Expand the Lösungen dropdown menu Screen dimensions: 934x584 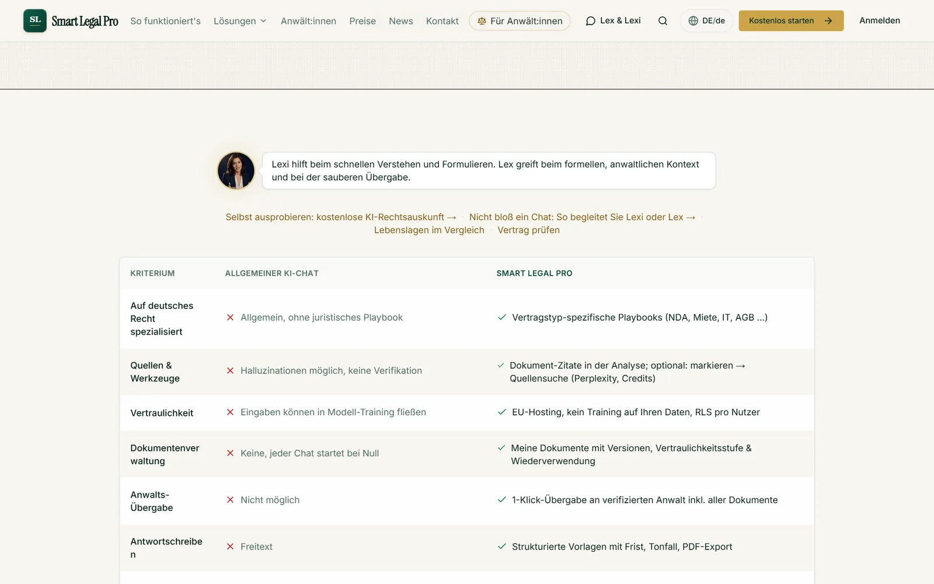pyautogui.click(x=240, y=21)
